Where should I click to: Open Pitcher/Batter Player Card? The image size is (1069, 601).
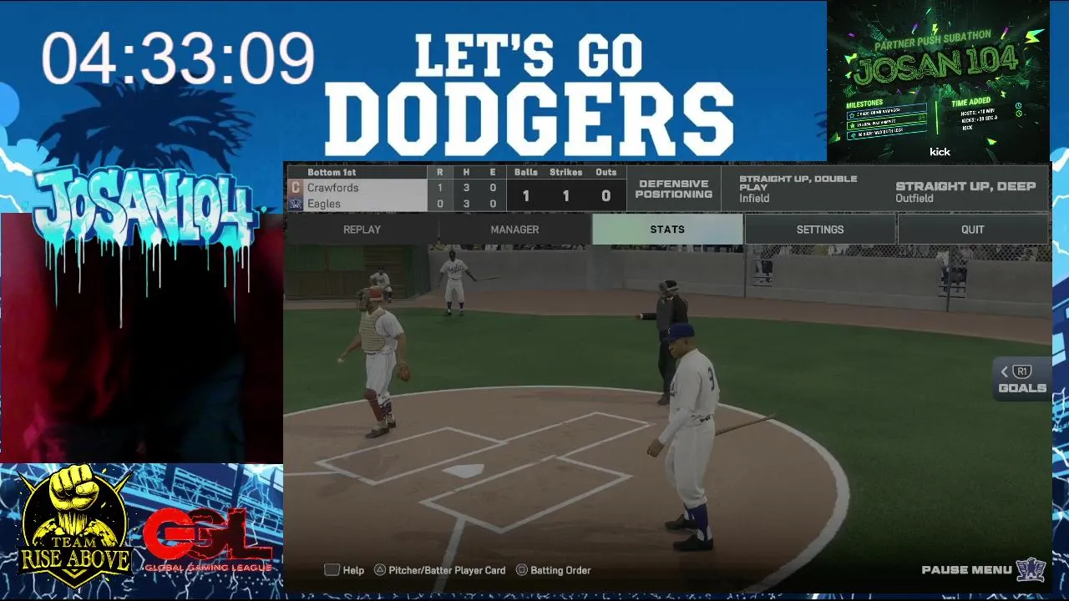439,570
